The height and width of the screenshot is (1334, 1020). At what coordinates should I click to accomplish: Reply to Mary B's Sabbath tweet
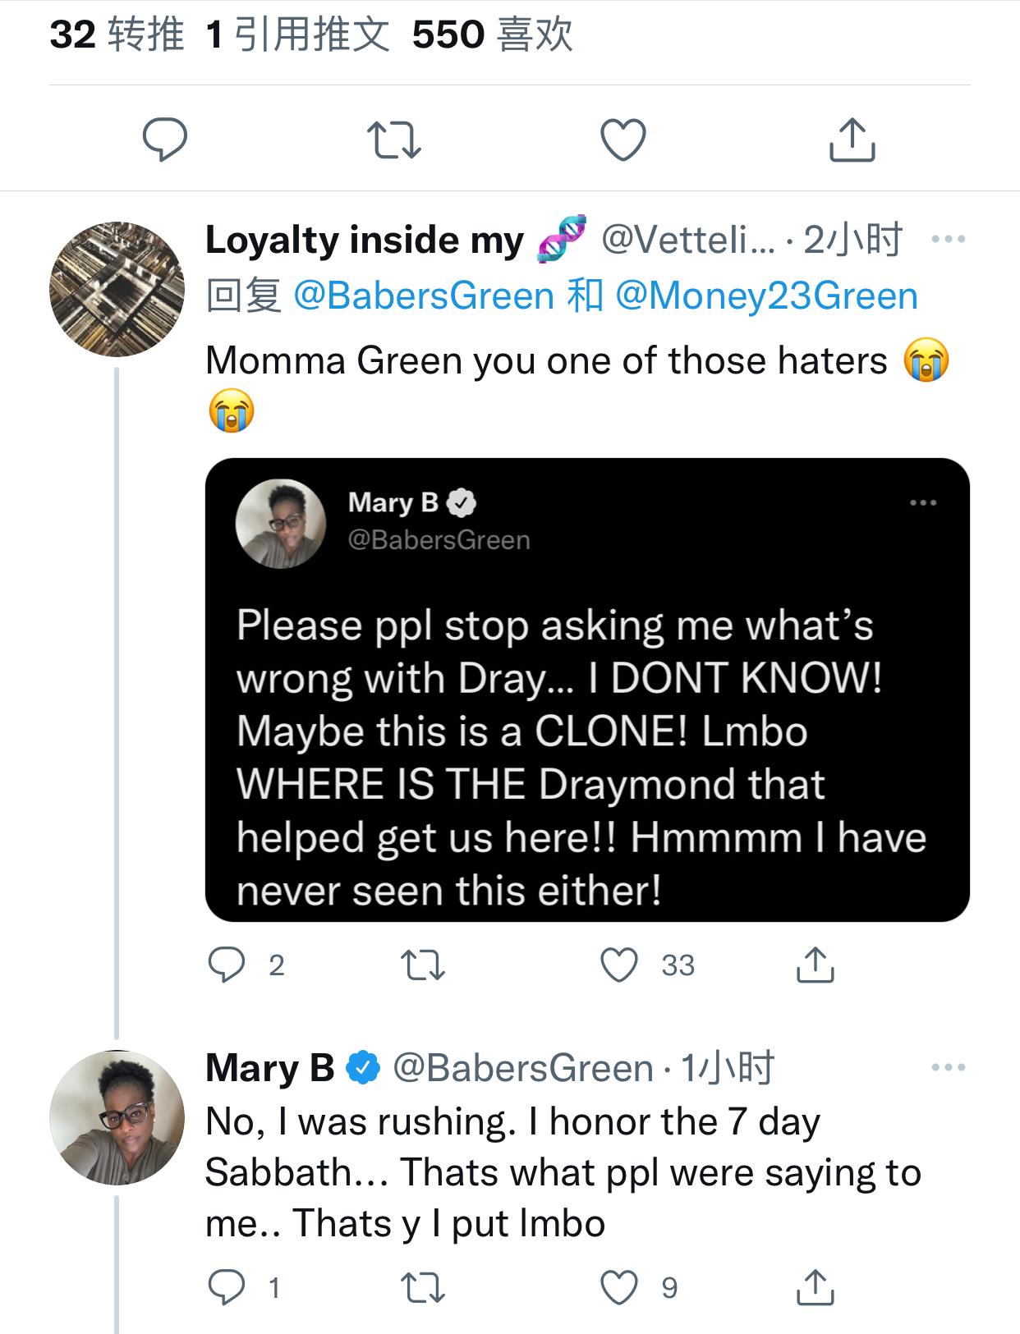pyautogui.click(x=227, y=1287)
